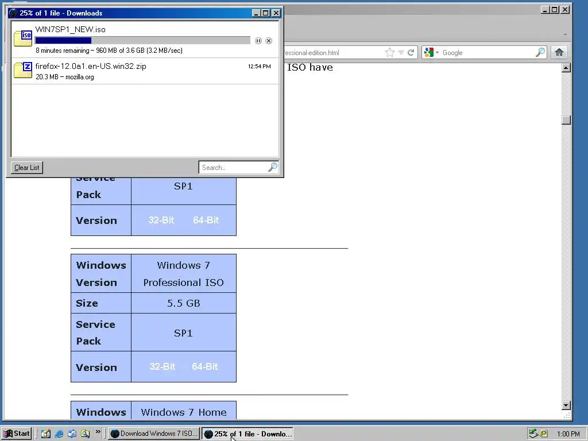The image size is (588, 441).
Task: Click the Windows 7 Home cell
Action: [x=184, y=411]
